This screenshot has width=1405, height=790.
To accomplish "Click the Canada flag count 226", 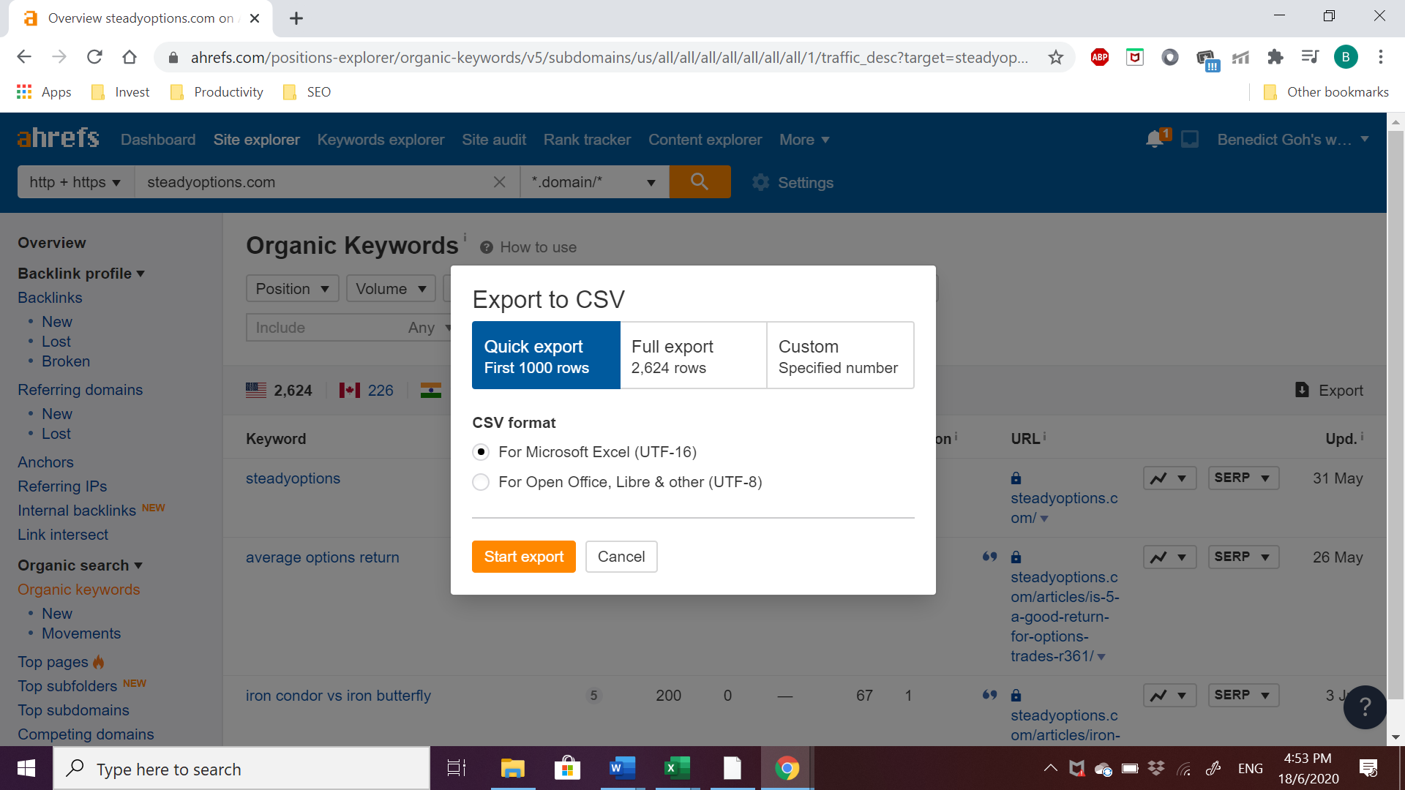I will click(x=367, y=391).
